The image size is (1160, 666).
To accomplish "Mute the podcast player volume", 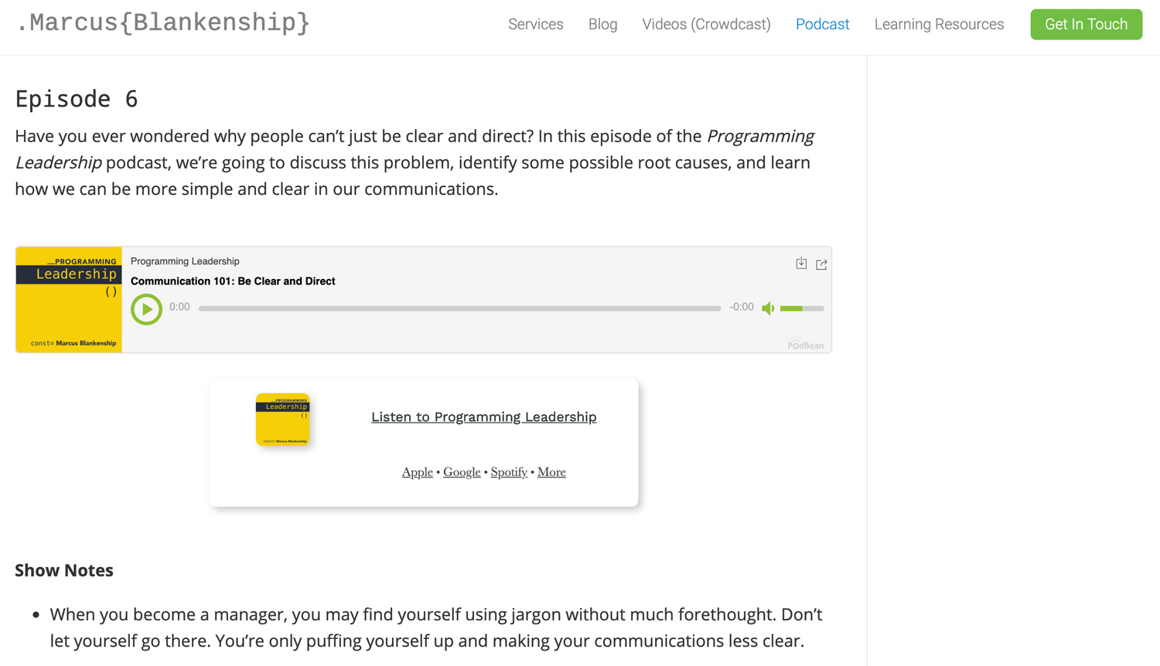I will 768,308.
